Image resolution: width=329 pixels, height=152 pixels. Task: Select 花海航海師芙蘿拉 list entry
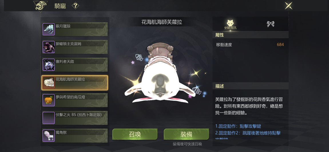tap(75, 83)
